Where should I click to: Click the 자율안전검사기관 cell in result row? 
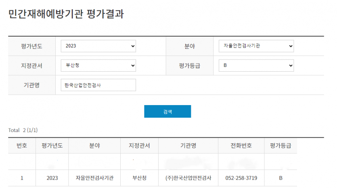[94, 178]
